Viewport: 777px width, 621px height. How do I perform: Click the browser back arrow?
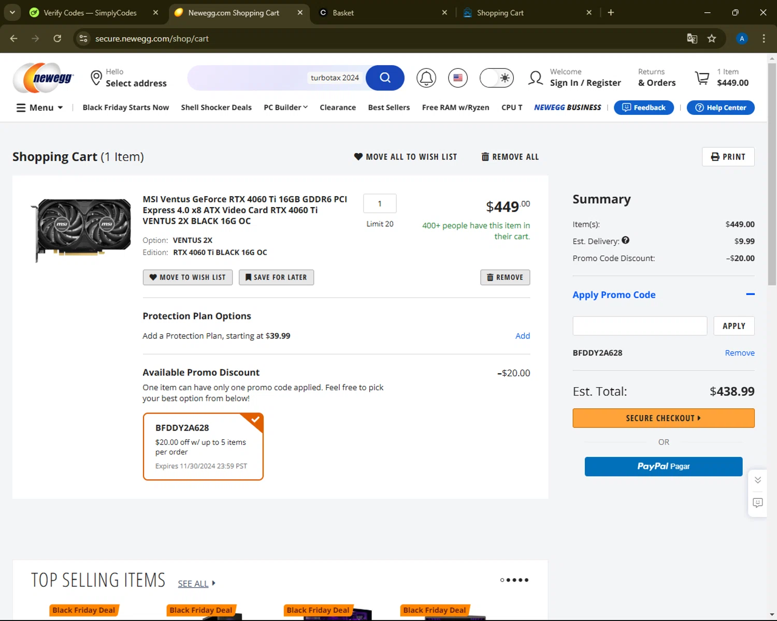[x=14, y=38]
